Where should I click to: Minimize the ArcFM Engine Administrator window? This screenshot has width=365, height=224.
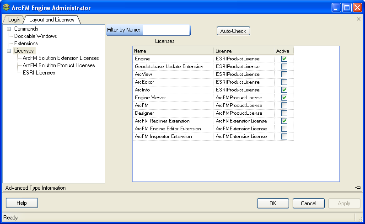(336, 8)
